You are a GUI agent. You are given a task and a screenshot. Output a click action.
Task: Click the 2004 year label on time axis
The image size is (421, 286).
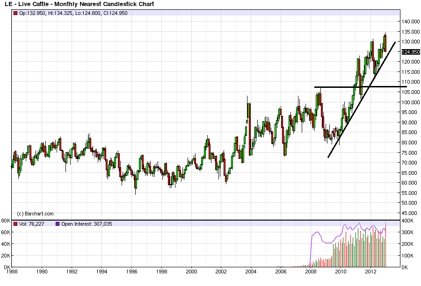coord(251,272)
